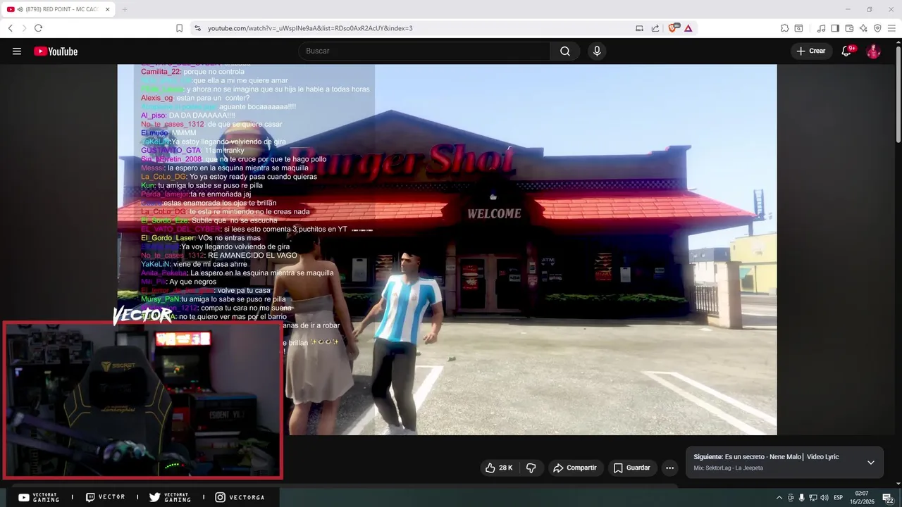Image resolution: width=902 pixels, height=507 pixels.
Task: Go forward in browser history
Action: (x=24, y=28)
